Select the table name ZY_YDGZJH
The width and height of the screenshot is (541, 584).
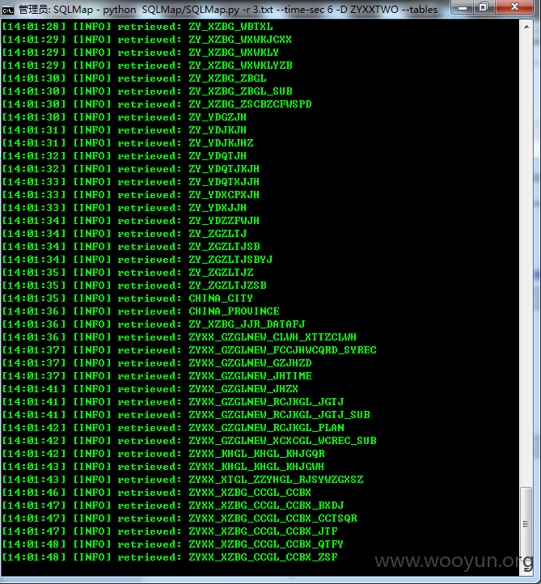218,117
